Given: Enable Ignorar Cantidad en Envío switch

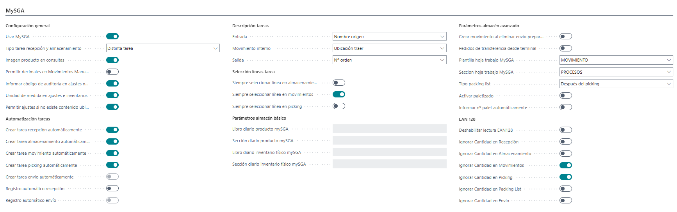Looking at the screenshot, I should click(x=566, y=200).
